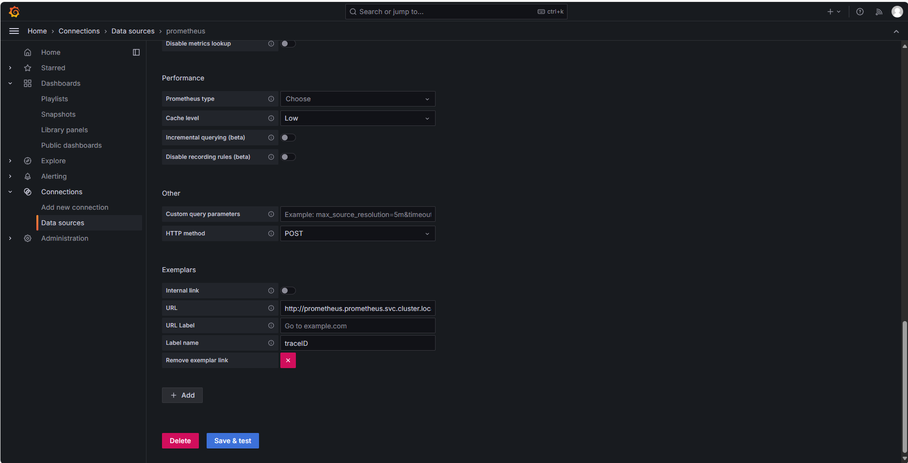Collapse the Dashboards section arrow
Viewport: 908px width, 463px height.
pyautogui.click(x=10, y=83)
